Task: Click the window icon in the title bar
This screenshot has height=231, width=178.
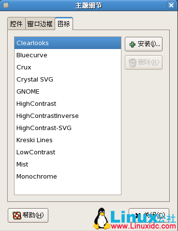Action: click(6, 5)
